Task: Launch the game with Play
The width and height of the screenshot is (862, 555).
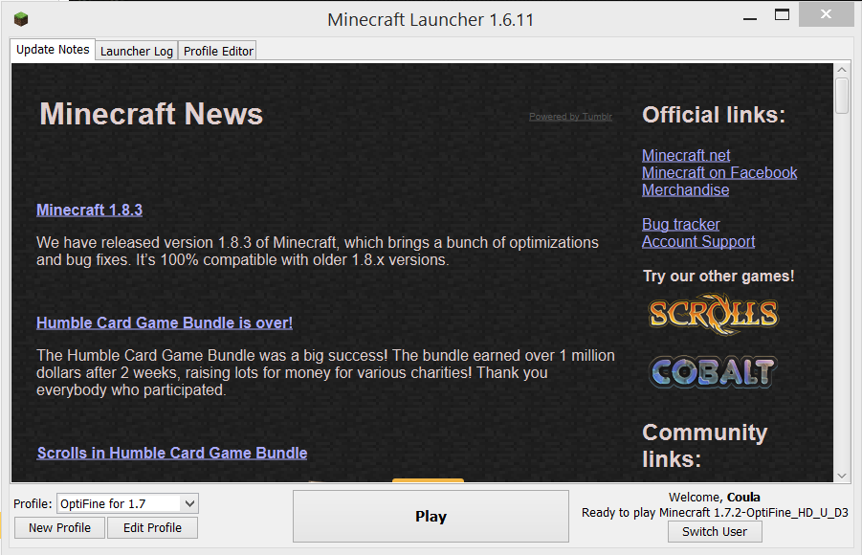Action: (x=431, y=517)
